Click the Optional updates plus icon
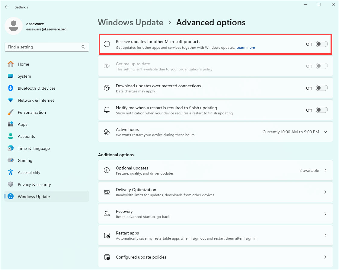 107,170
